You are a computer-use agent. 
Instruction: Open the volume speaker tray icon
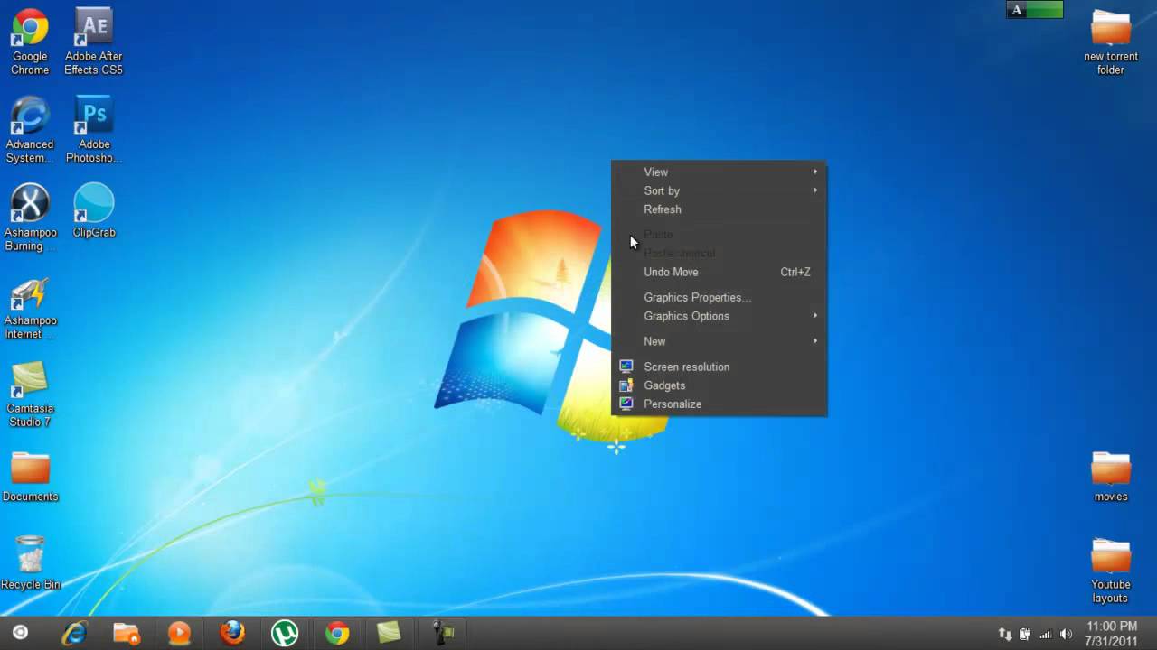click(1066, 634)
